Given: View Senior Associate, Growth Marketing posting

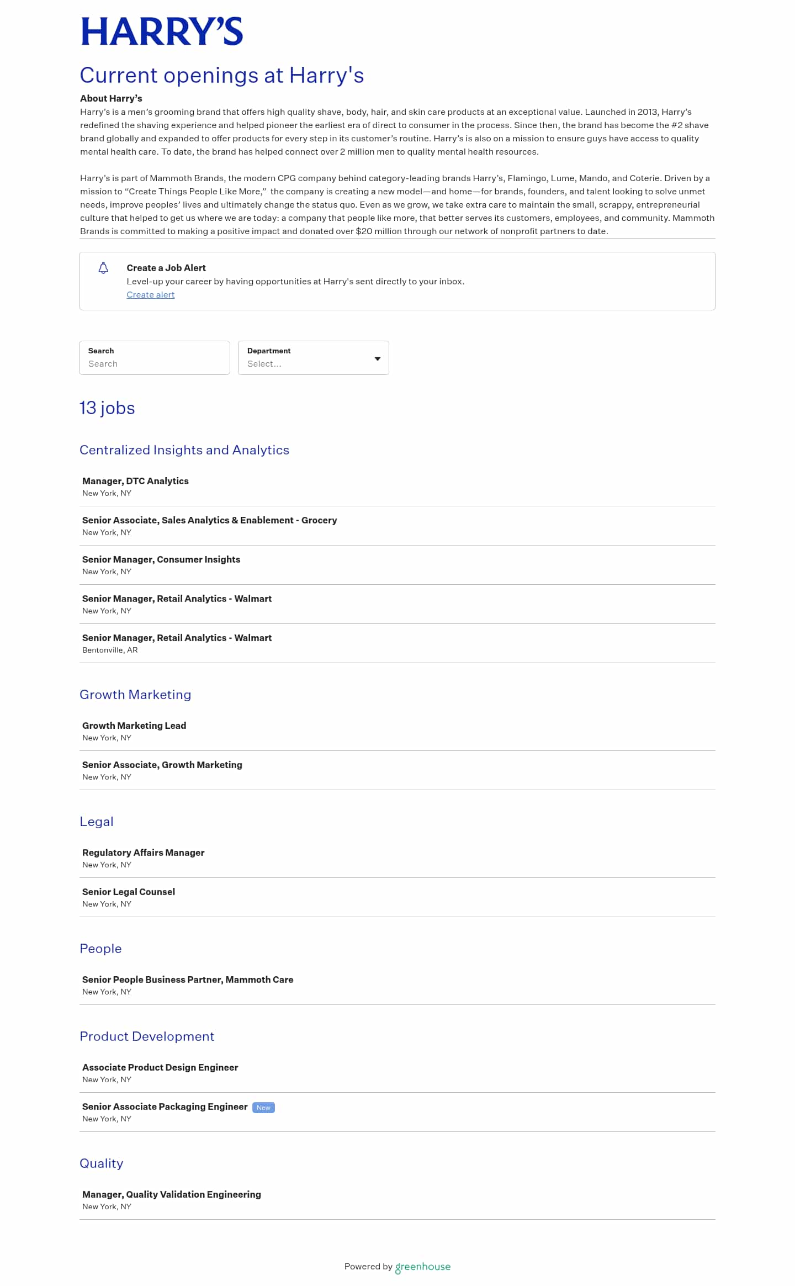Looking at the screenshot, I should coord(397,770).
